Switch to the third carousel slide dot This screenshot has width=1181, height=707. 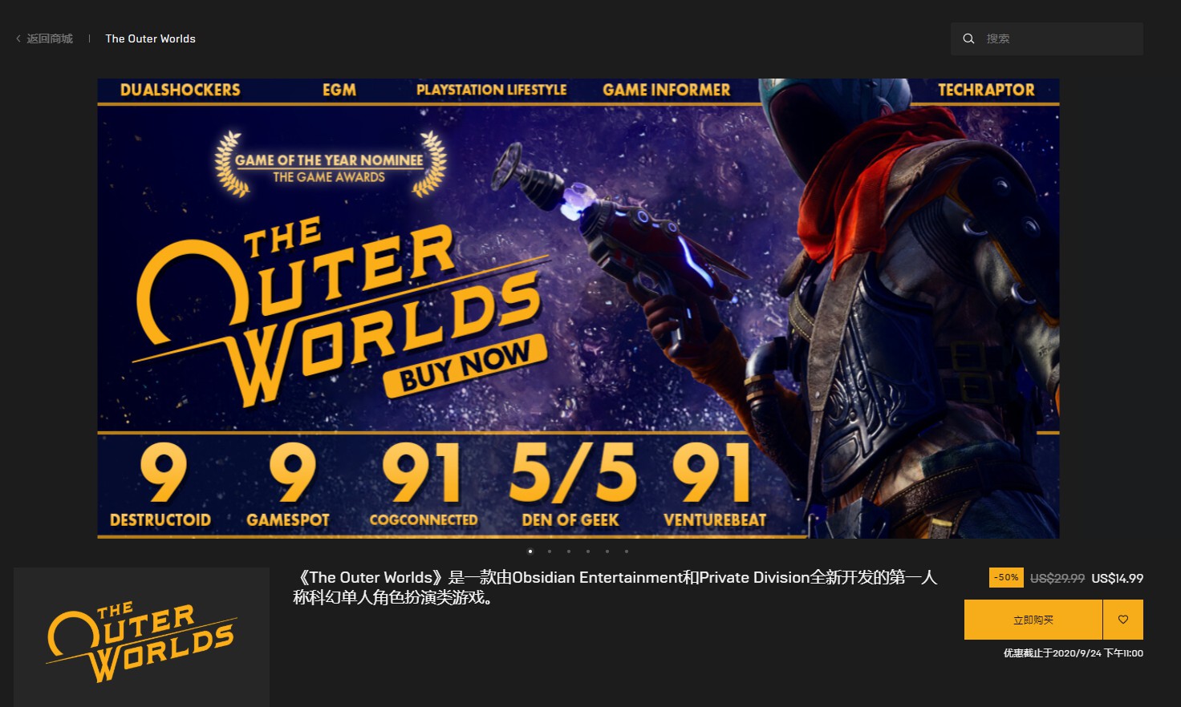[569, 551]
